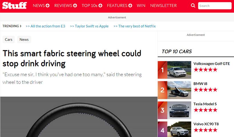Click the Volvo XC90 T8 star rating
The image size is (234, 137).
(205, 130)
